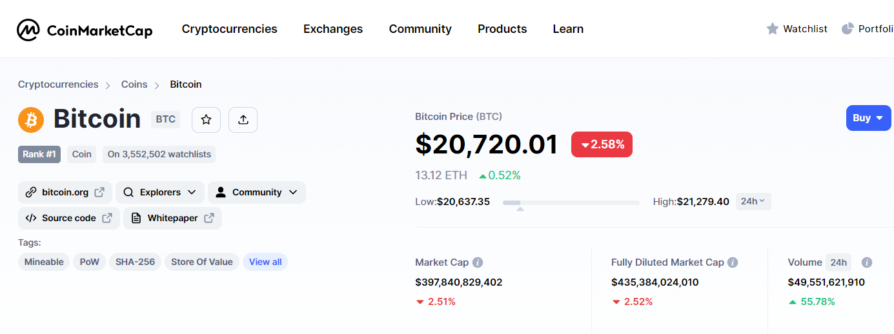The image size is (894, 334).
Task: Click the Fully Diluted Market Cap info icon
Action: [733, 262]
